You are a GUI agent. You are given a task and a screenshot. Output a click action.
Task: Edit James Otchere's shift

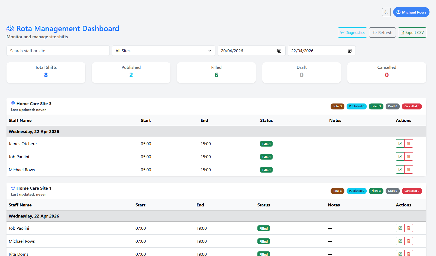pos(400,144)
